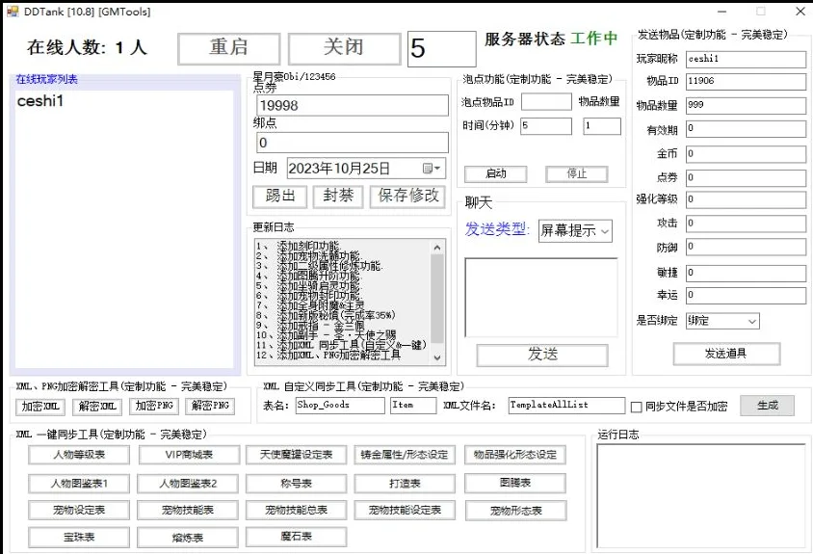Screen dimensions: 813x554
Task: Click the 封禁 ban button
Action: pos(338,197)
